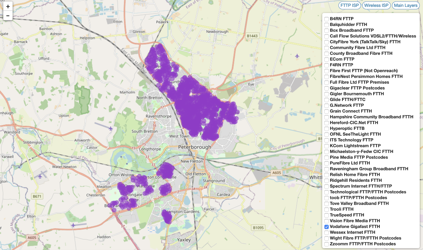Show Pine Media FTTP Postcodes

[x=327, y=158]
